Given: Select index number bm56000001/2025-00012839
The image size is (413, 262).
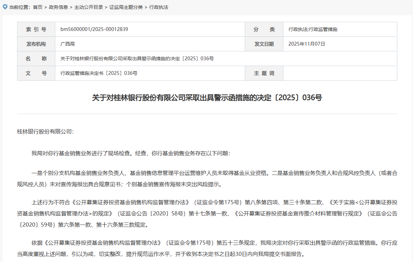Looking at the screenshot, I should pyautogui.click(x=94, y=29).
